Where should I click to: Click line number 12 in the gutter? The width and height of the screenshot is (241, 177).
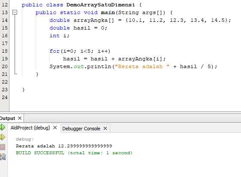[5, 5]
